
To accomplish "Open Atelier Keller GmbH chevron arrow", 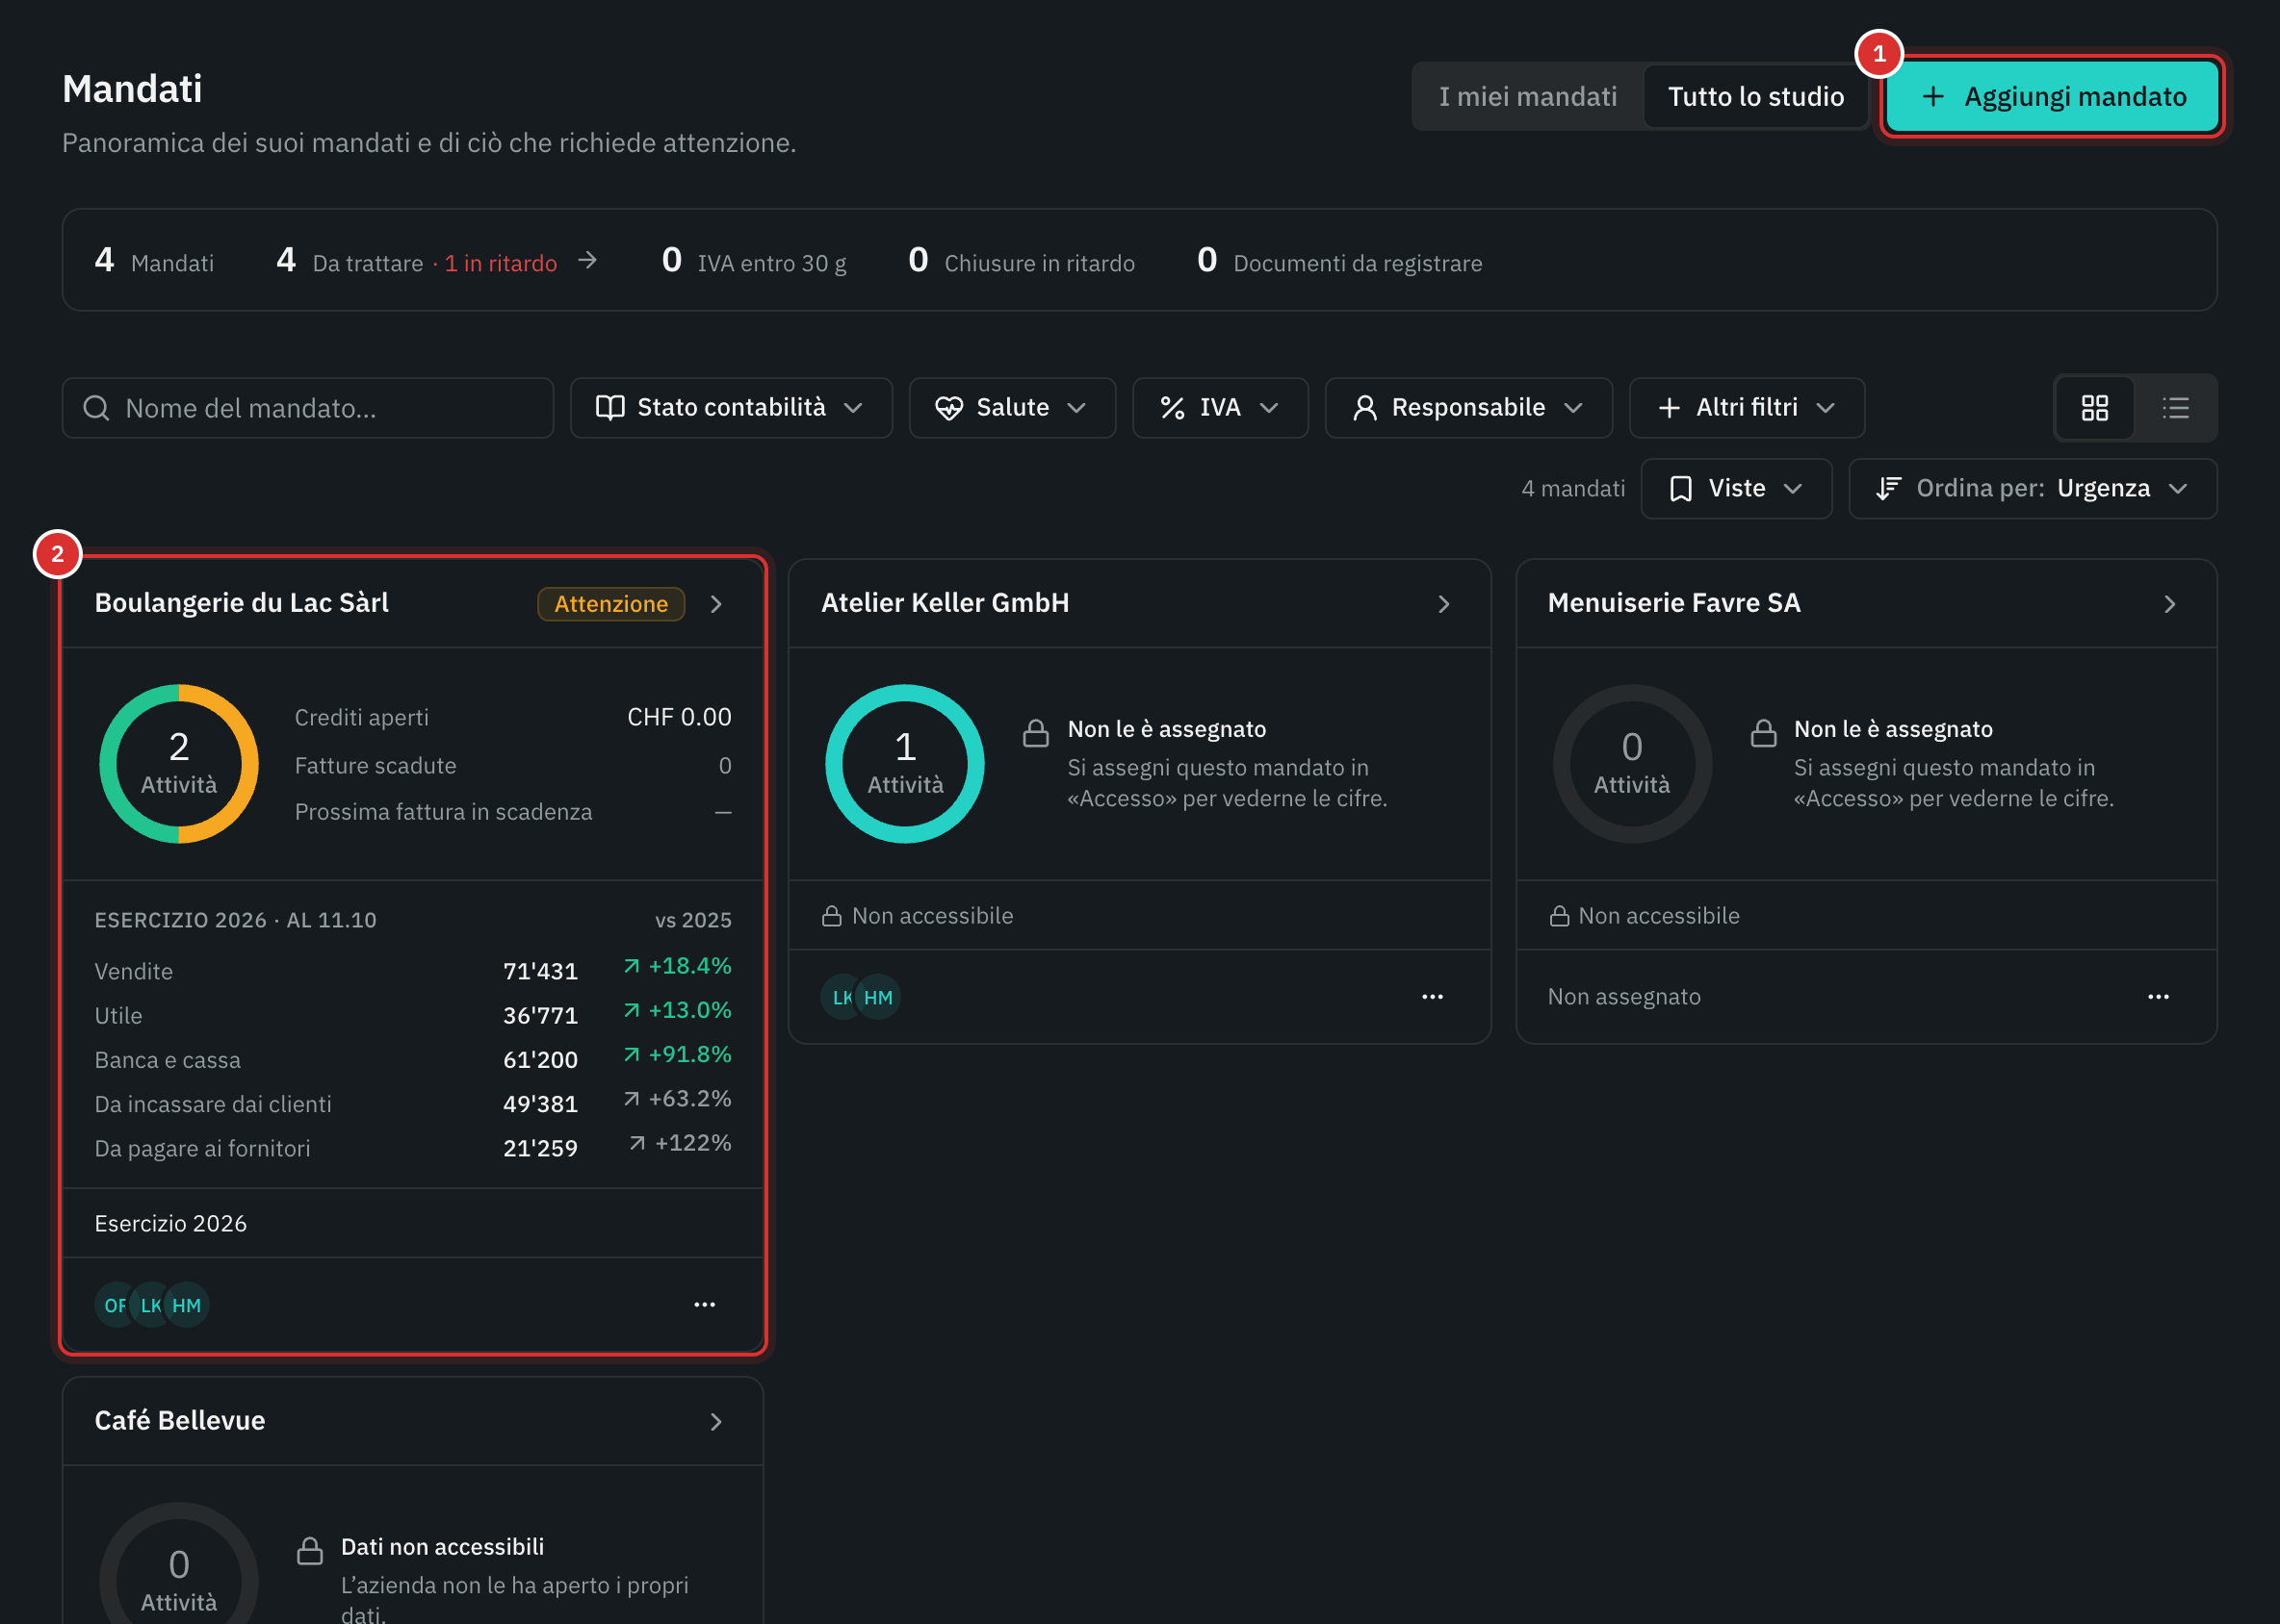I will tap(1443, 604).
